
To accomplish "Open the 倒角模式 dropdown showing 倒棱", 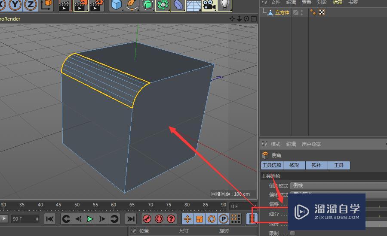I will [339, 185].
